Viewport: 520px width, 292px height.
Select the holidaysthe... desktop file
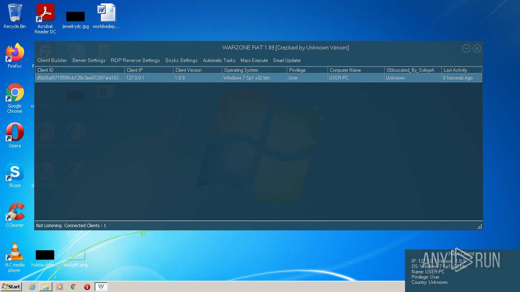coord(45,258)
